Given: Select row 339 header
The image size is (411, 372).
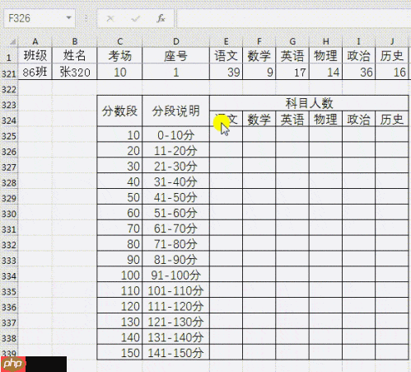Looking at the screenshot, I should tap(9, 353).
